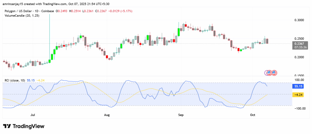Click the 0.2367 current price label
312x134 pixels.
coord(298,43)
